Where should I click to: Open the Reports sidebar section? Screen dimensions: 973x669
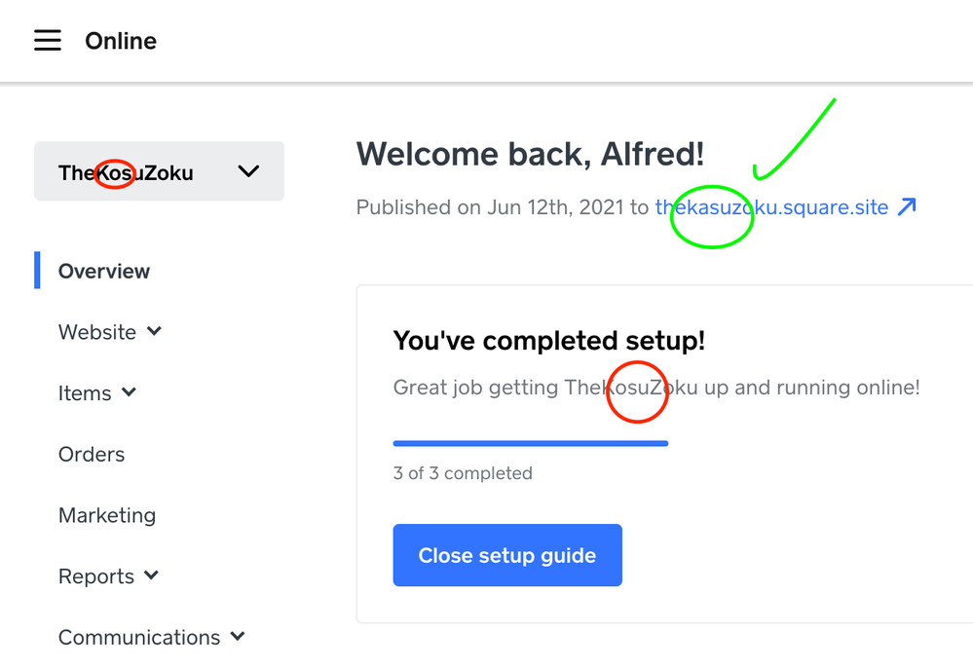tap(96, 576)
